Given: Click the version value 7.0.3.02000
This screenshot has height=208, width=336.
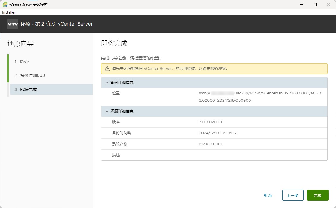Looking at the screenshot, I should pos(210,122).
